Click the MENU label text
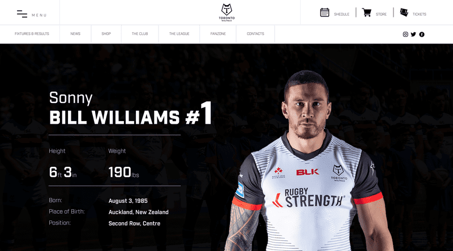453x251 pixels. pos(39,15)
